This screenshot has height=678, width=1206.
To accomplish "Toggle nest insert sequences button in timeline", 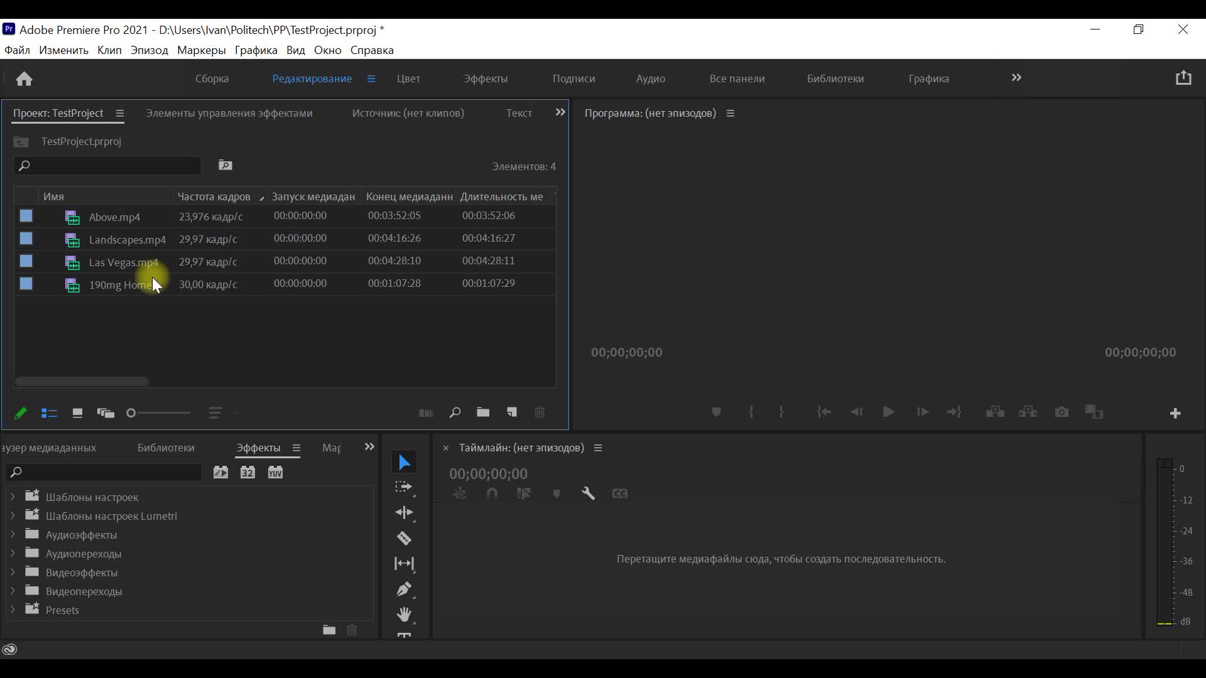I will (x=460, y=493).
